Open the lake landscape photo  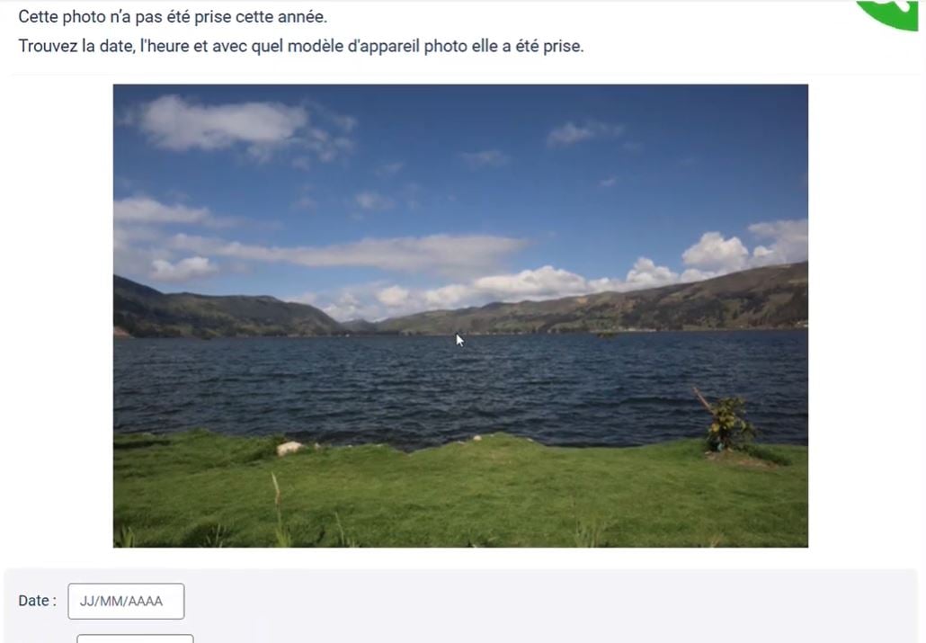coord(460,316)
